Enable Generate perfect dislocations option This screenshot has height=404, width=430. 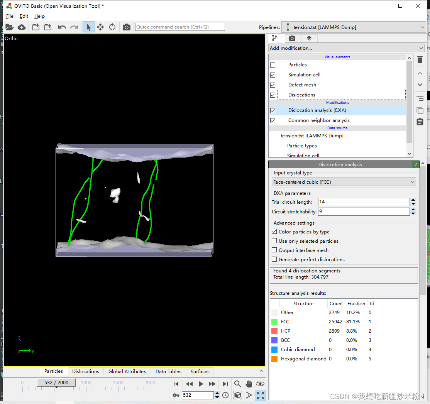click(x=274, y=259)
